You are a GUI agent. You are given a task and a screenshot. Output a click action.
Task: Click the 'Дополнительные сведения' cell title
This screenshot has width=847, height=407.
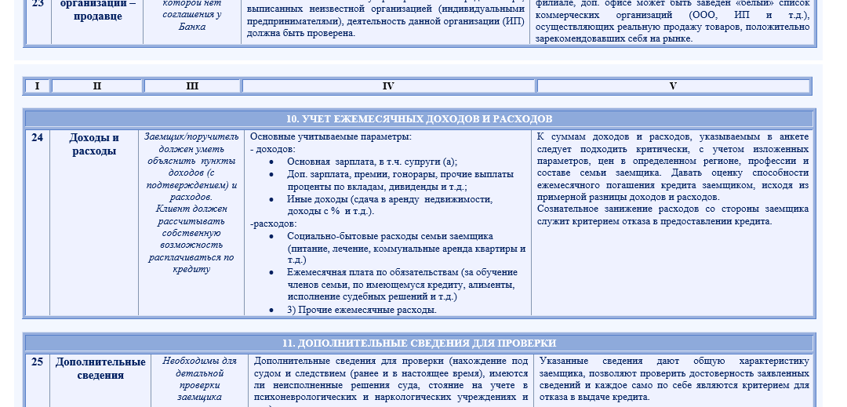[x=100, y=369]
